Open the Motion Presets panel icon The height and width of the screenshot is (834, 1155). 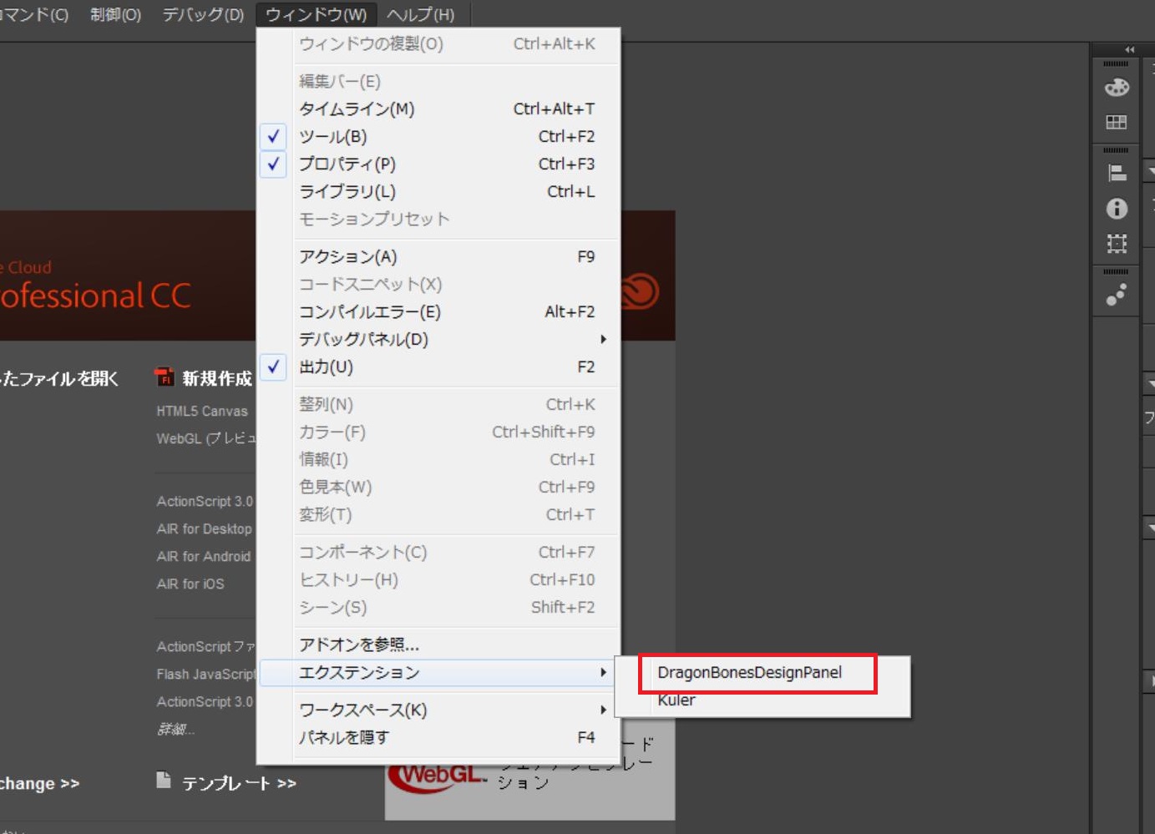(x=1117, y=295)
